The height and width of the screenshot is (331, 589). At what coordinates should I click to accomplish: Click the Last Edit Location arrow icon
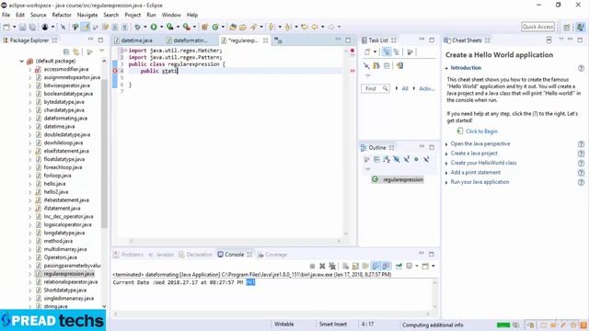click(305, 27)
